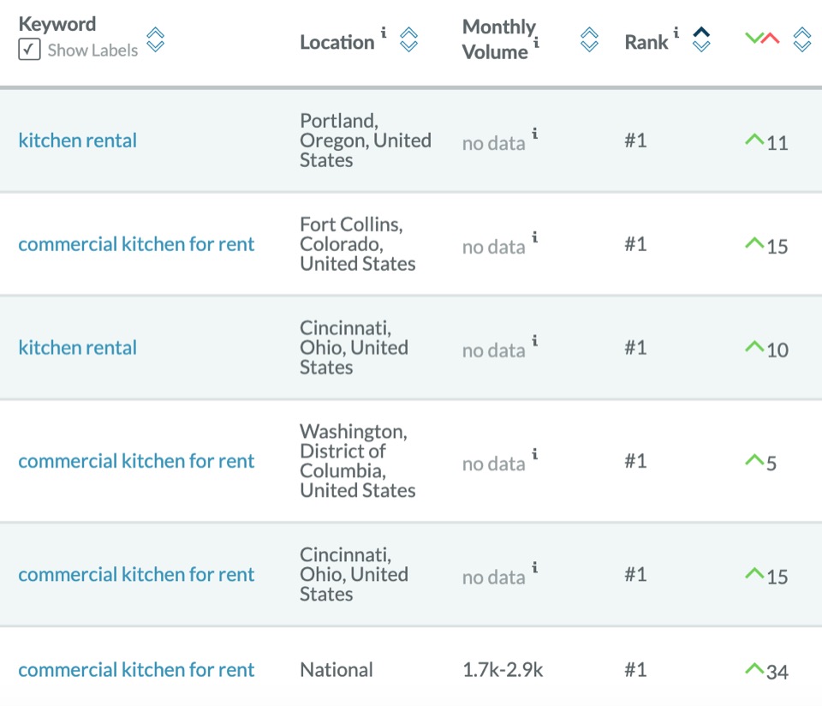The width and height of the screenshot is (822, 706).
Task: Open kitchen rental keyword for Cincinnati
Action: (x=78, y=348)
